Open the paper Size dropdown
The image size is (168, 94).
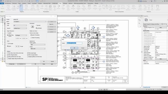click(20, 26)
